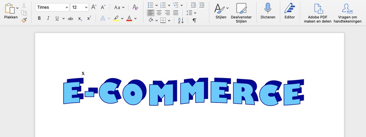This screenshot has width=366, height=137.
Task: Click the increase indent icon
Action: tap(202, 5)
